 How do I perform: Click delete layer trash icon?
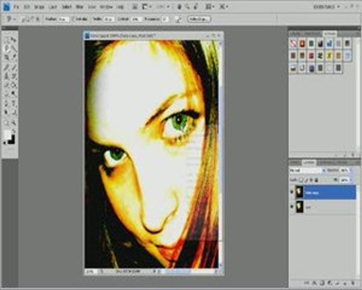tap(353, 283)
